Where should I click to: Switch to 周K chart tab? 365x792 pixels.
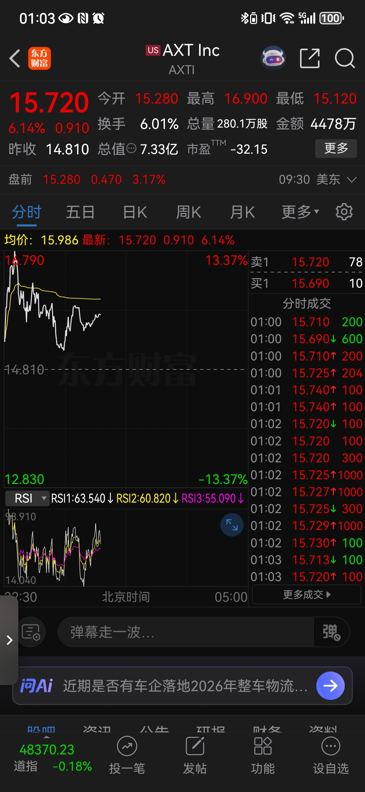[x=189, y=212]
